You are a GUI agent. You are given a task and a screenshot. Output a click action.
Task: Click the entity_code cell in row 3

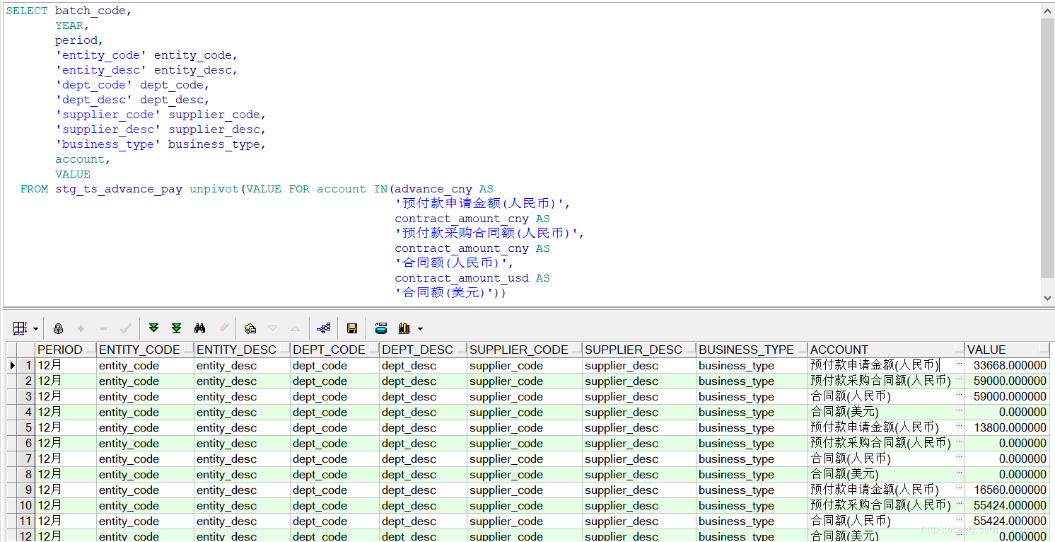(x=145, y=396)
